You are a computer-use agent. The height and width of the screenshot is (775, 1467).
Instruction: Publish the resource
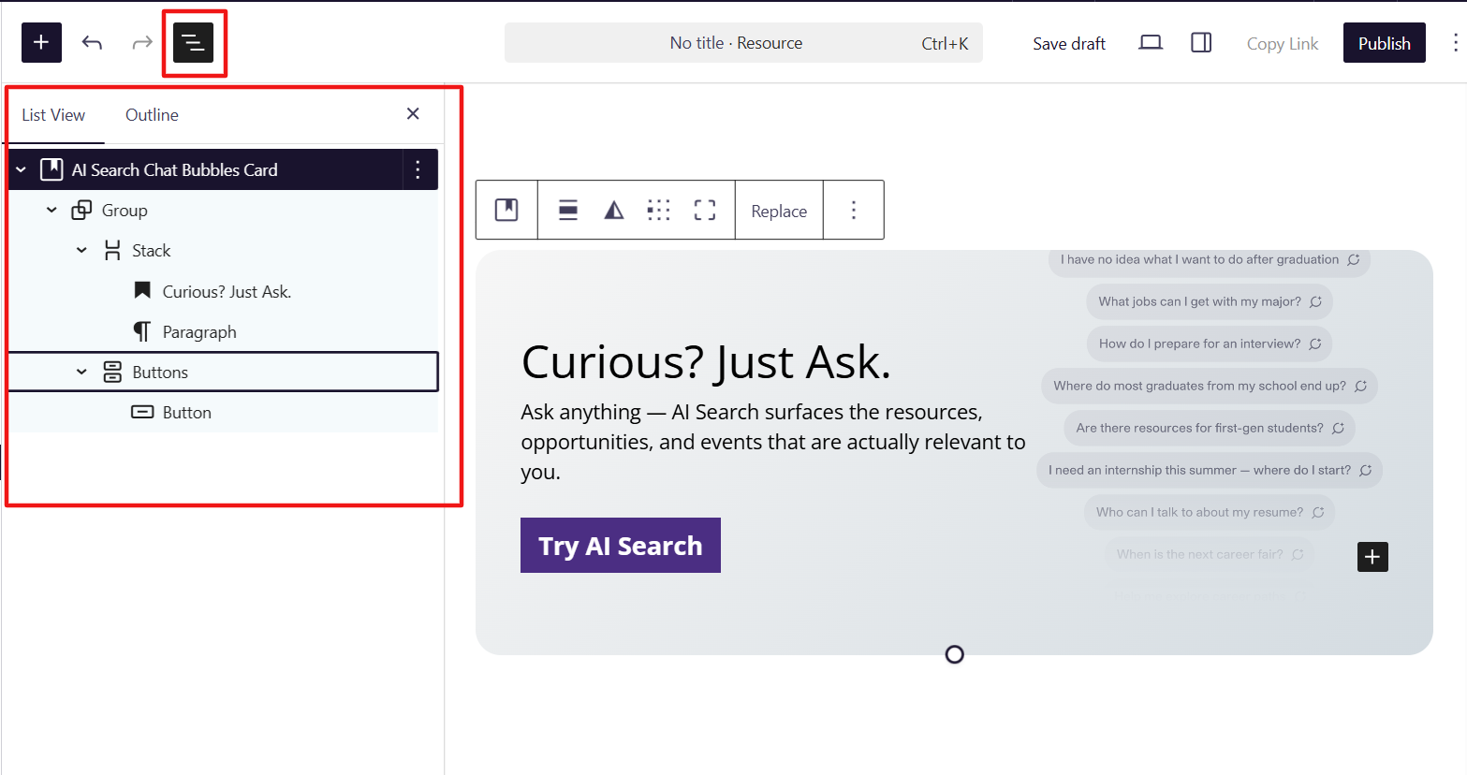click(x=1384, y=43)
